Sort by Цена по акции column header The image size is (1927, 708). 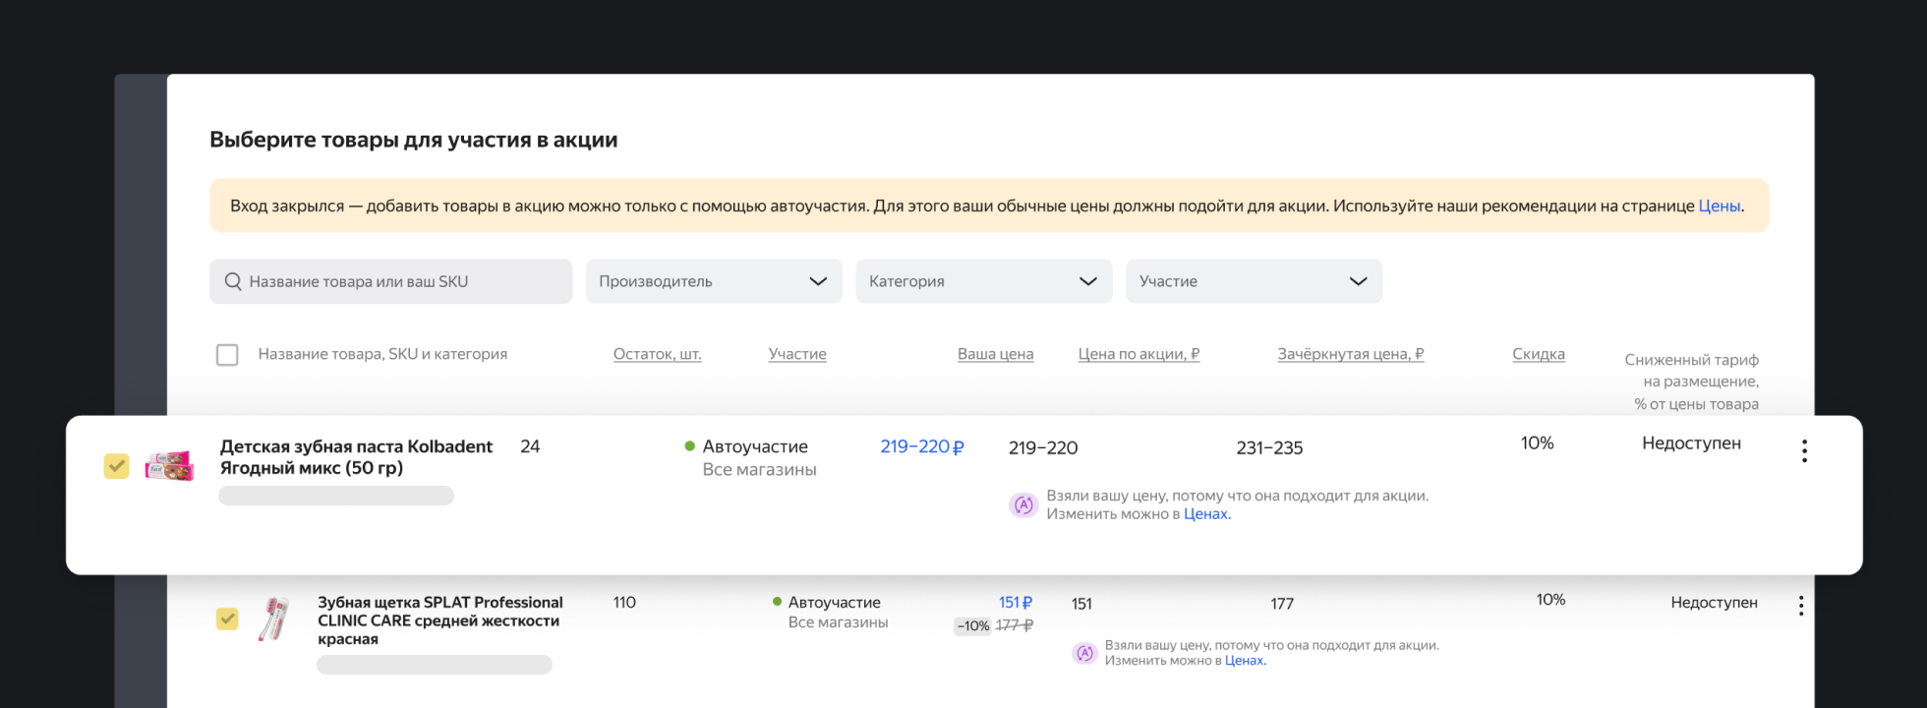pos(1139,354)
